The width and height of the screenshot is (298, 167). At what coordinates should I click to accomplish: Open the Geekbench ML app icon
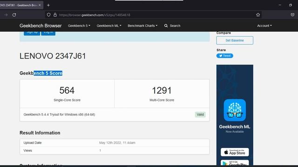235,110
